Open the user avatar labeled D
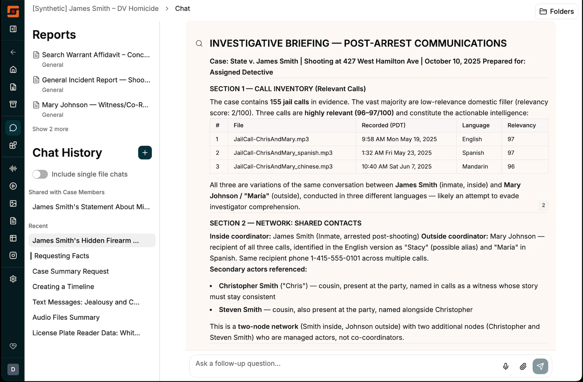Image resolution: width=583 pixels, height=382 pixels. pos(13,369)
